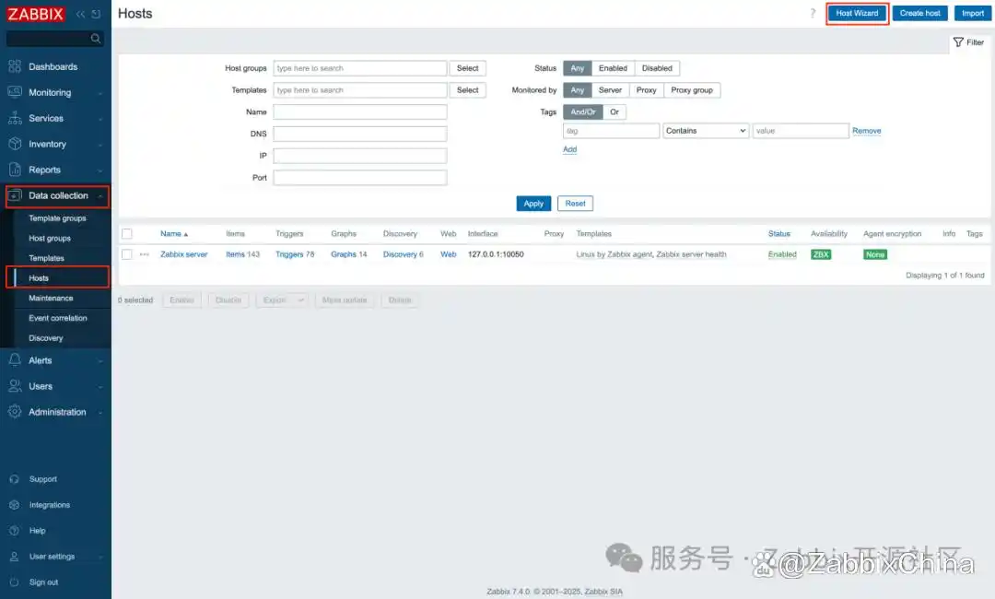The image size is (995, 599).
Task: Set Status filter to Any
Action: point(577,68)
